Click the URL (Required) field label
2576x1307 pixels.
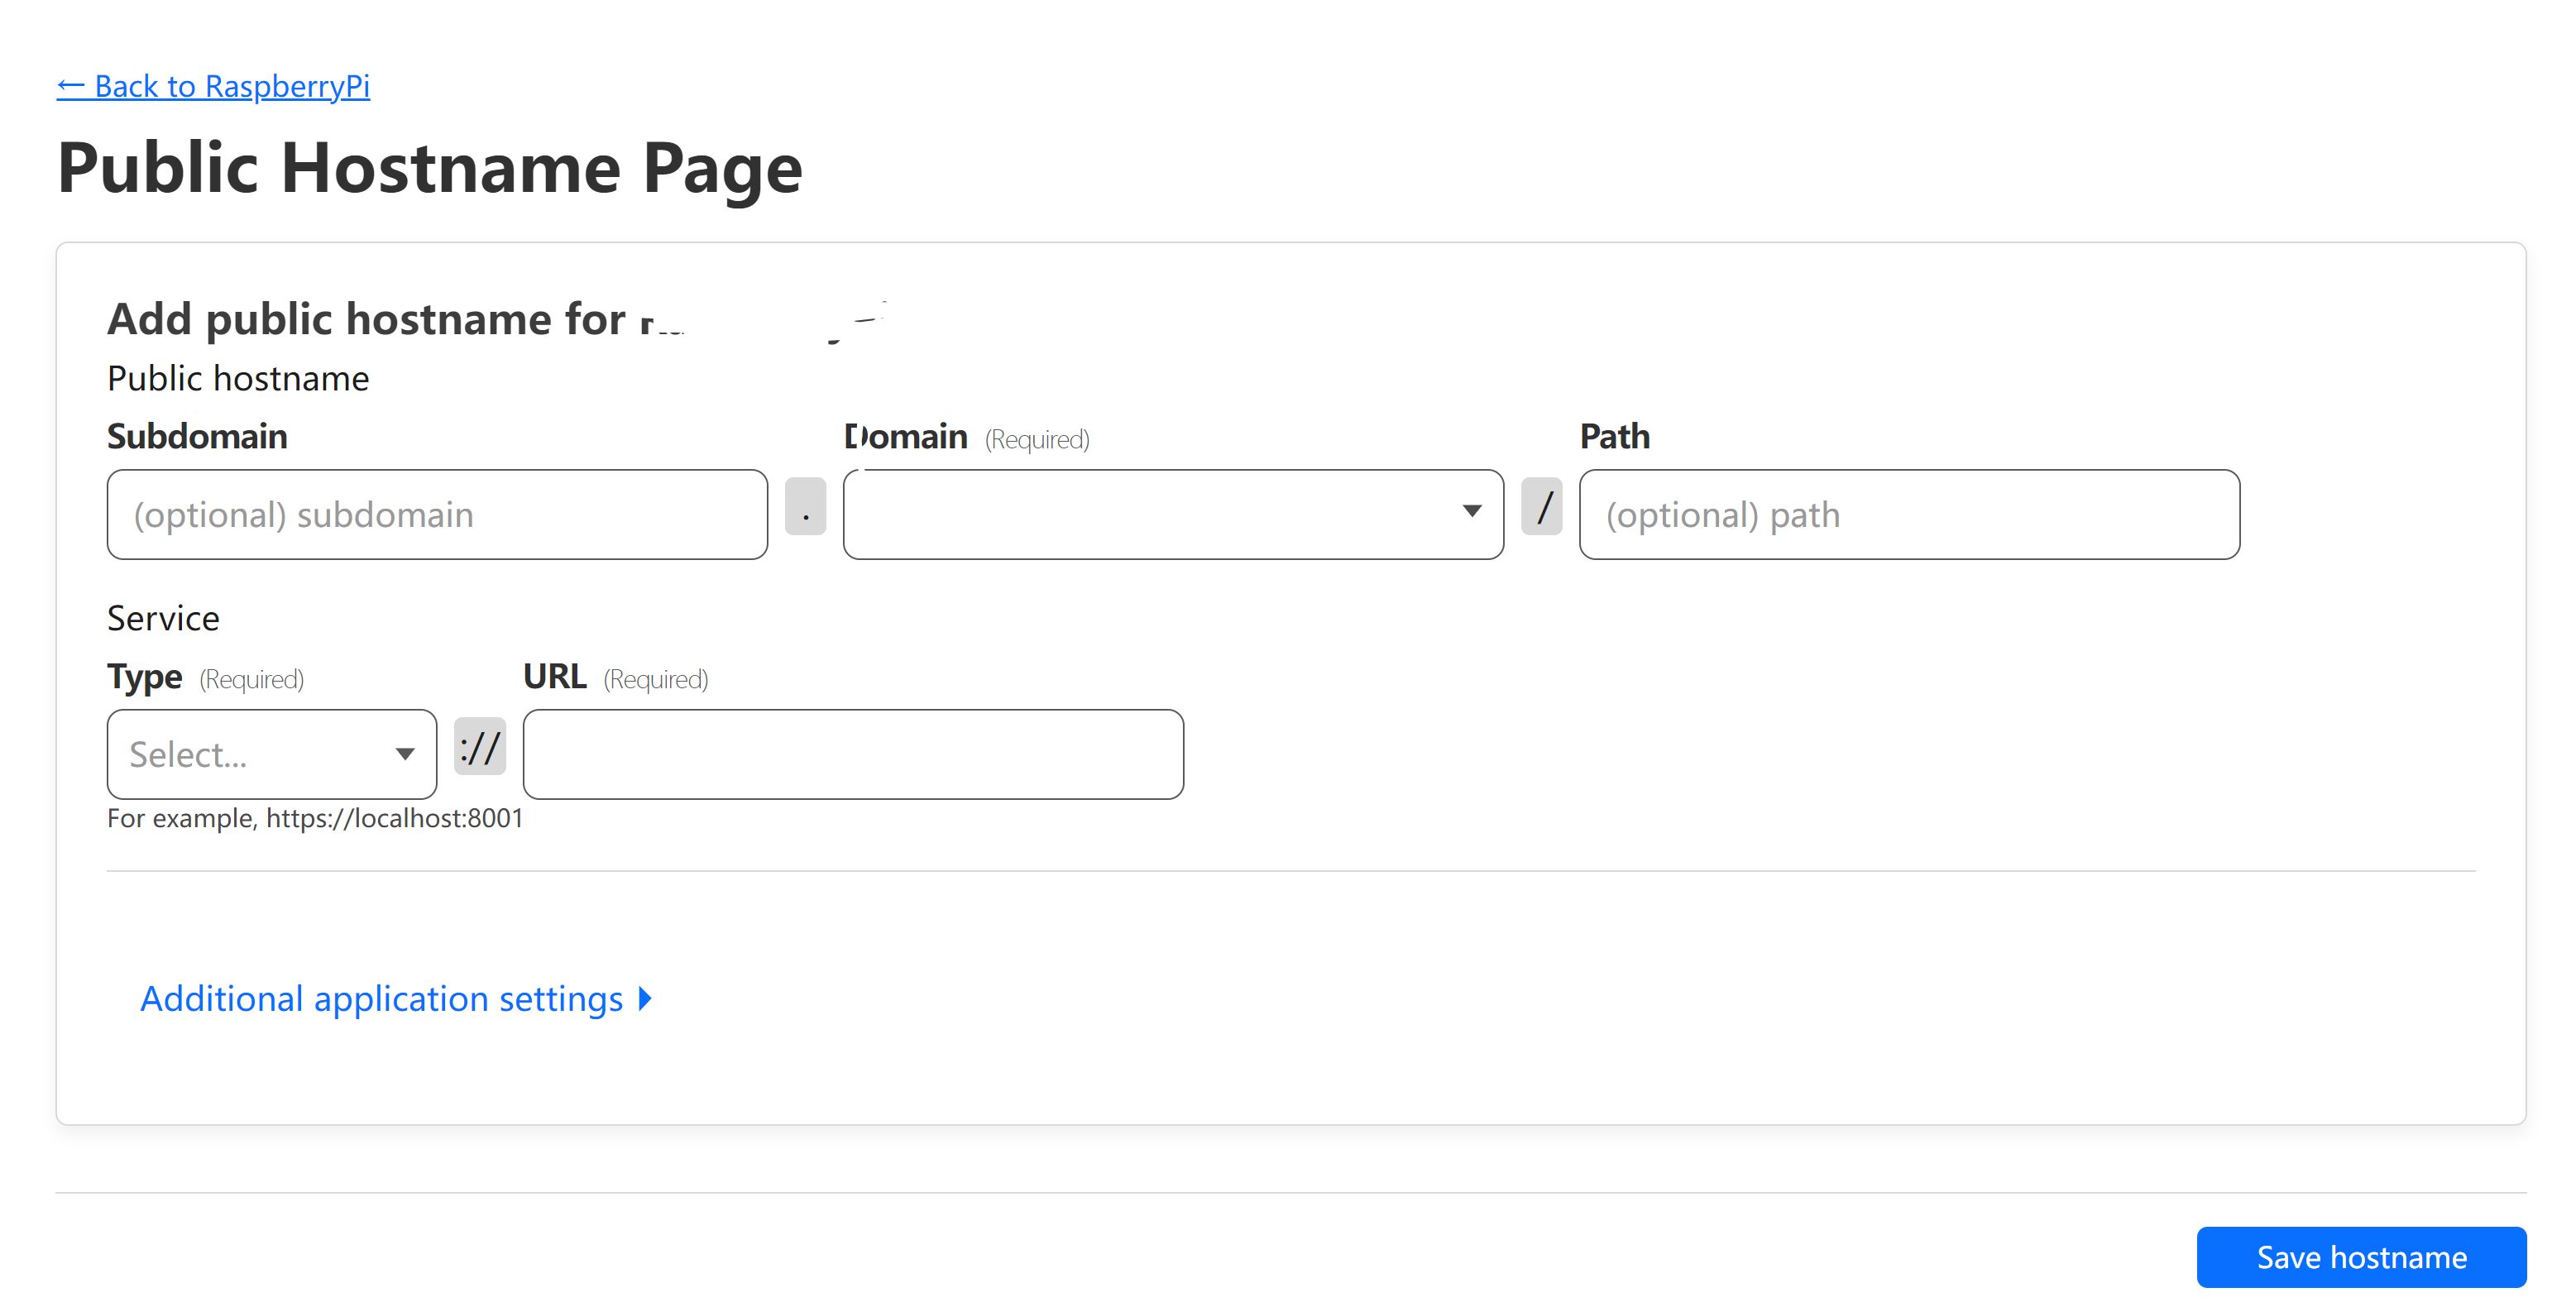pyautogui.click(x=555, y=677)
